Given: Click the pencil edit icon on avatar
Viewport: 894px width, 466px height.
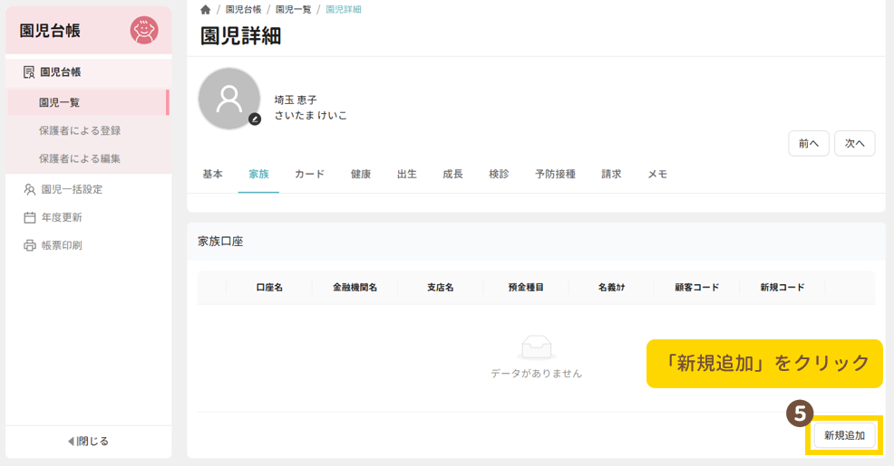Looking at the screenshot, I should tap(255, 119).
